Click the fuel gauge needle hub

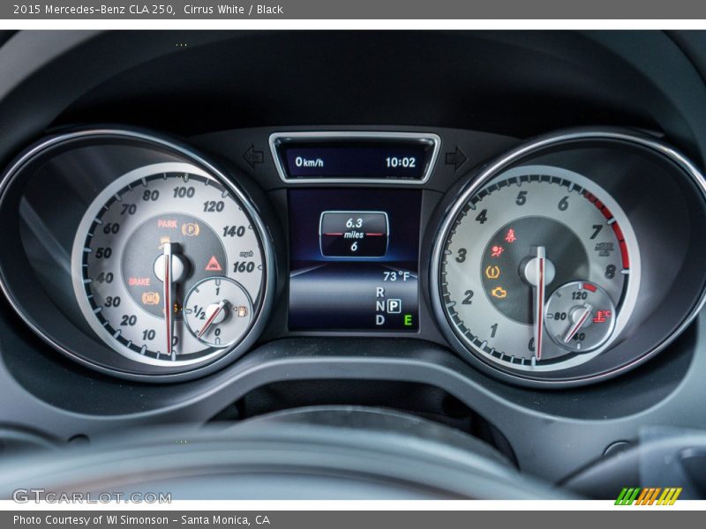point(218,313)
